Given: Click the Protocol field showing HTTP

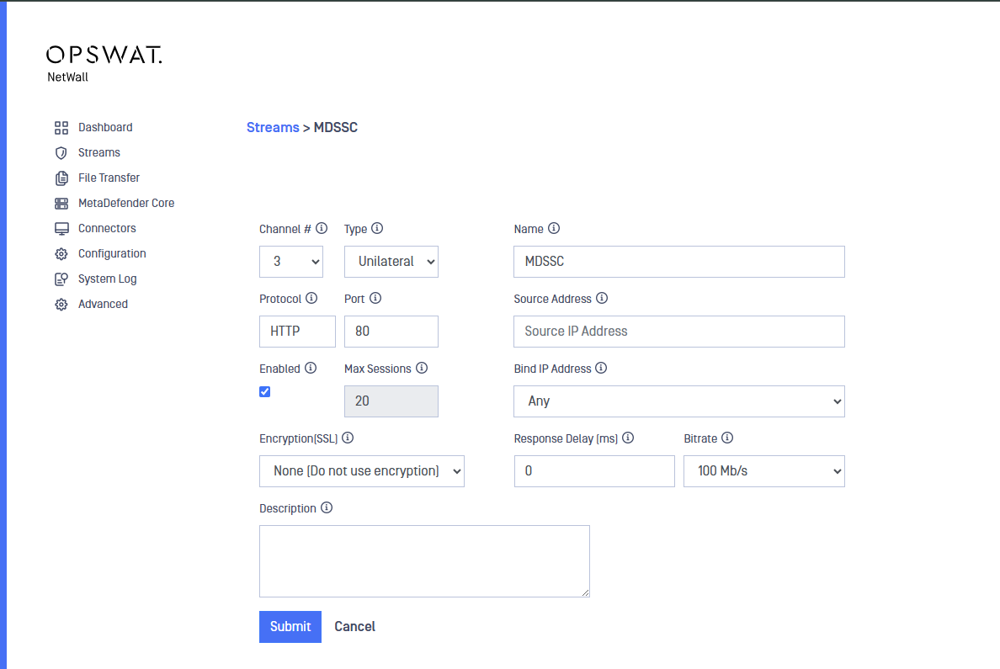Looking at the screenshot, I should coord(297,332).
